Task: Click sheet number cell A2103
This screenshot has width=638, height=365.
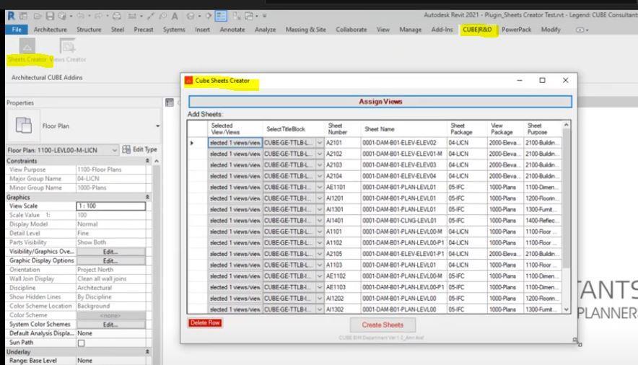Action: (342, 165)
